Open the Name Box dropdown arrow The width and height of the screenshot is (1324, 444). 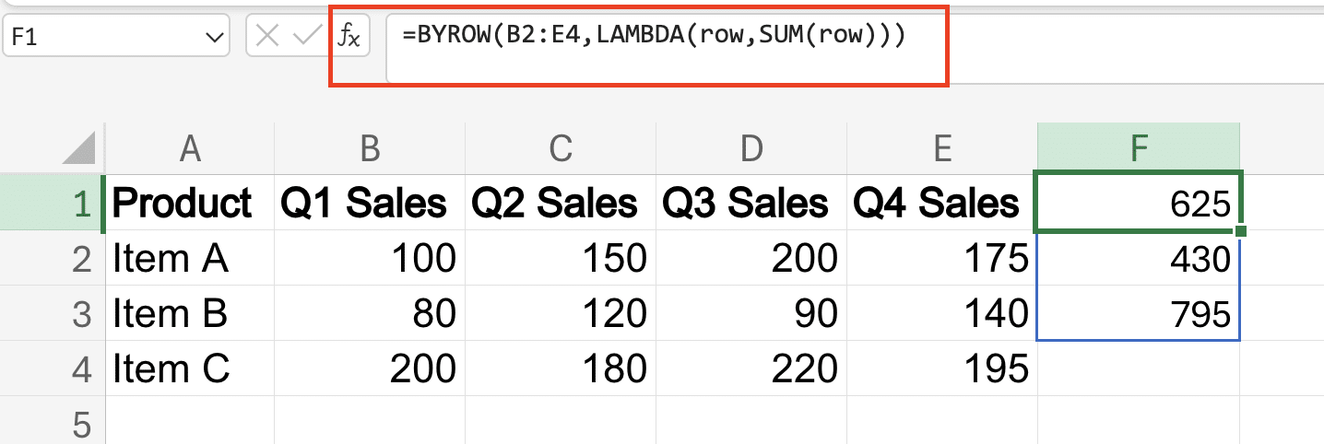click(214, 38)
